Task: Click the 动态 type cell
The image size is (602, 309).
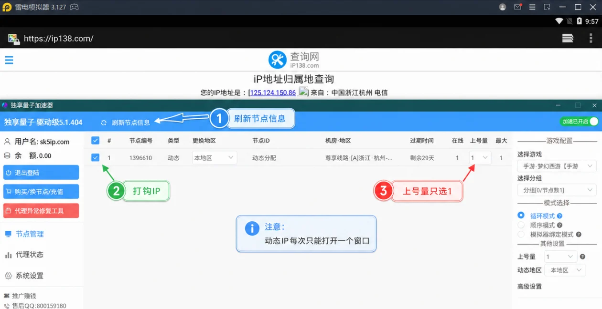Action: pos(173,158)
